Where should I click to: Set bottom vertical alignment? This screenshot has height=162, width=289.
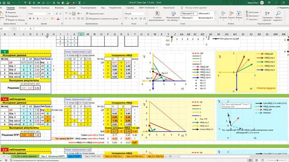tap(74, 13)
